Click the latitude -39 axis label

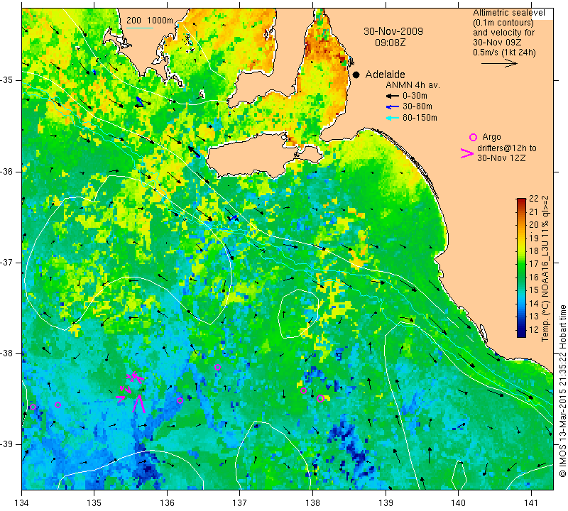point(7,444)
